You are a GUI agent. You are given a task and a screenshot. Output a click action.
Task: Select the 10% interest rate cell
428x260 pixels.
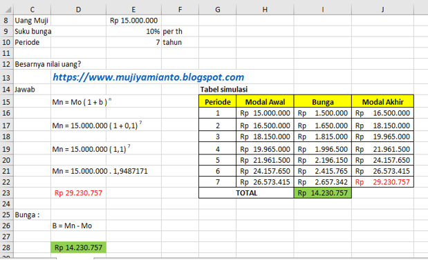coord(133,31)
